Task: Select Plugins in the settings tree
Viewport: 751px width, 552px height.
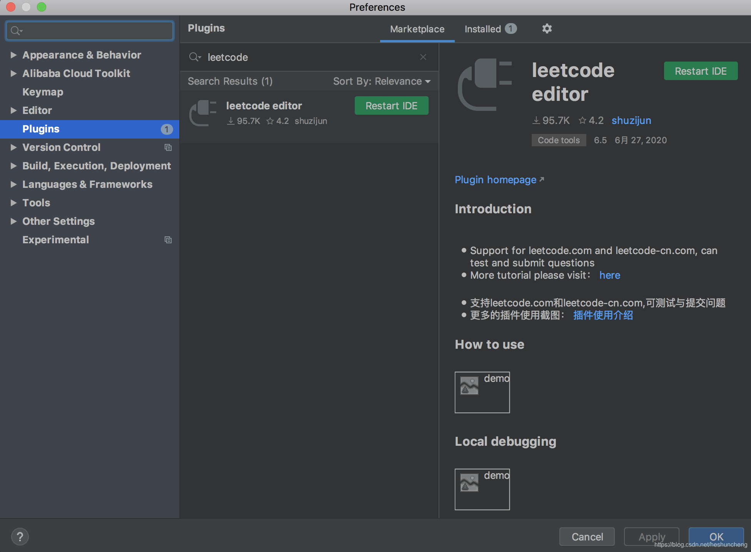Action: (41, 129)
